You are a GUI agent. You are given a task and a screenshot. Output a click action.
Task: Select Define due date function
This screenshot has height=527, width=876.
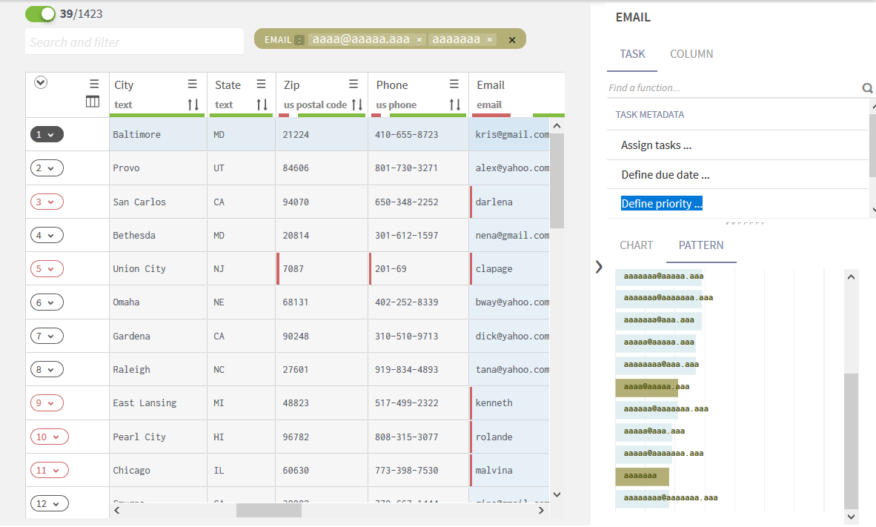coord(665,175)
